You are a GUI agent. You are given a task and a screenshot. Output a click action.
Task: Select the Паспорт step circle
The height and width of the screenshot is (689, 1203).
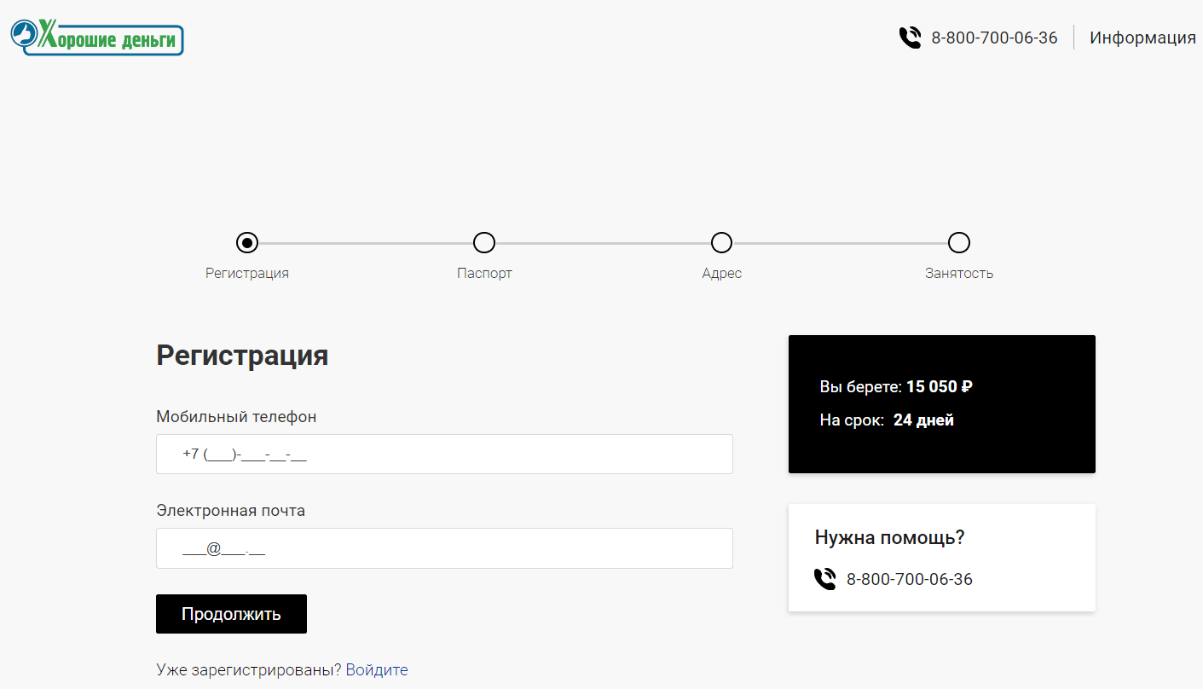pyautogui.click(x=484, y=243)
